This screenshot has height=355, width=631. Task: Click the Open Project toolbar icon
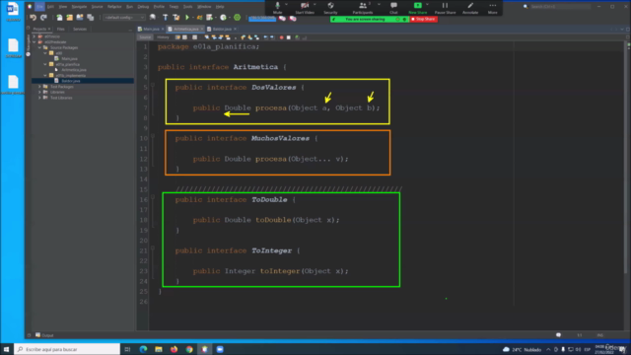[x=80, y=18]
